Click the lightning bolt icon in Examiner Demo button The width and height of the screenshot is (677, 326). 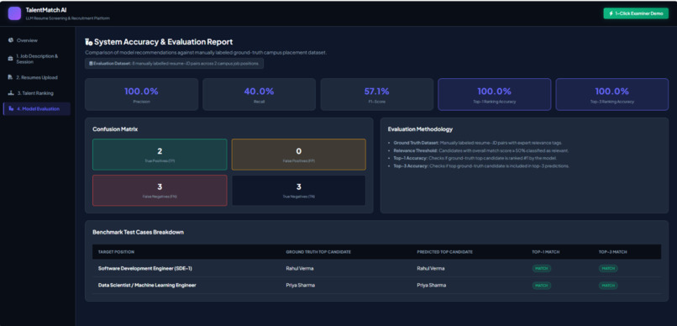click(x=611, y=13)
